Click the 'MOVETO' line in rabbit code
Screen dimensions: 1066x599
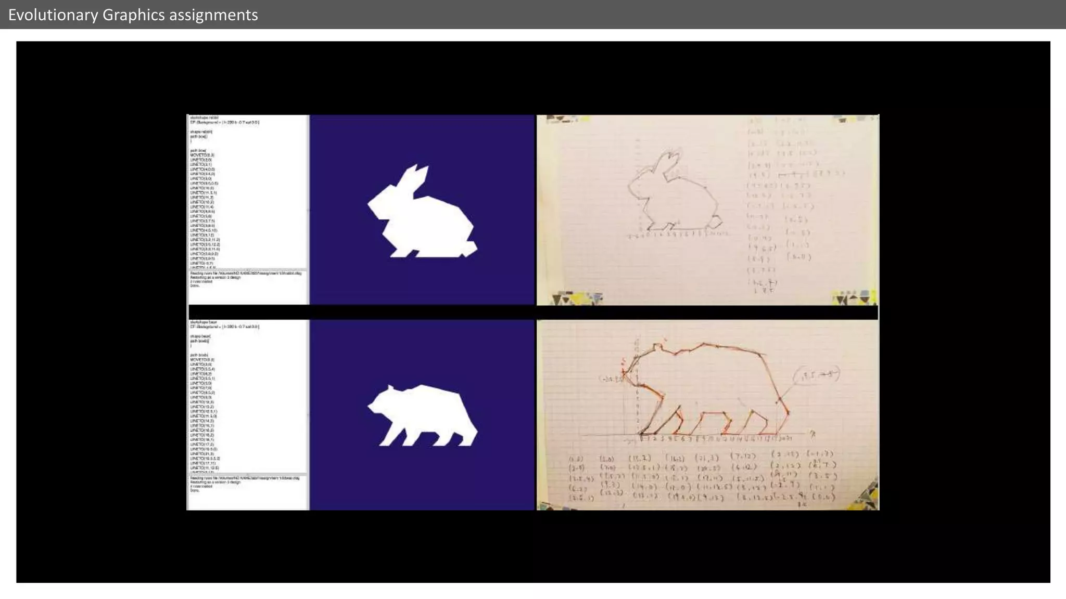(202, 155)
